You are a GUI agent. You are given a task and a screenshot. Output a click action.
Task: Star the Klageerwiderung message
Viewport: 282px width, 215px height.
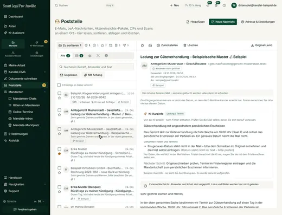pyautogui.click(x=59, y=98)
